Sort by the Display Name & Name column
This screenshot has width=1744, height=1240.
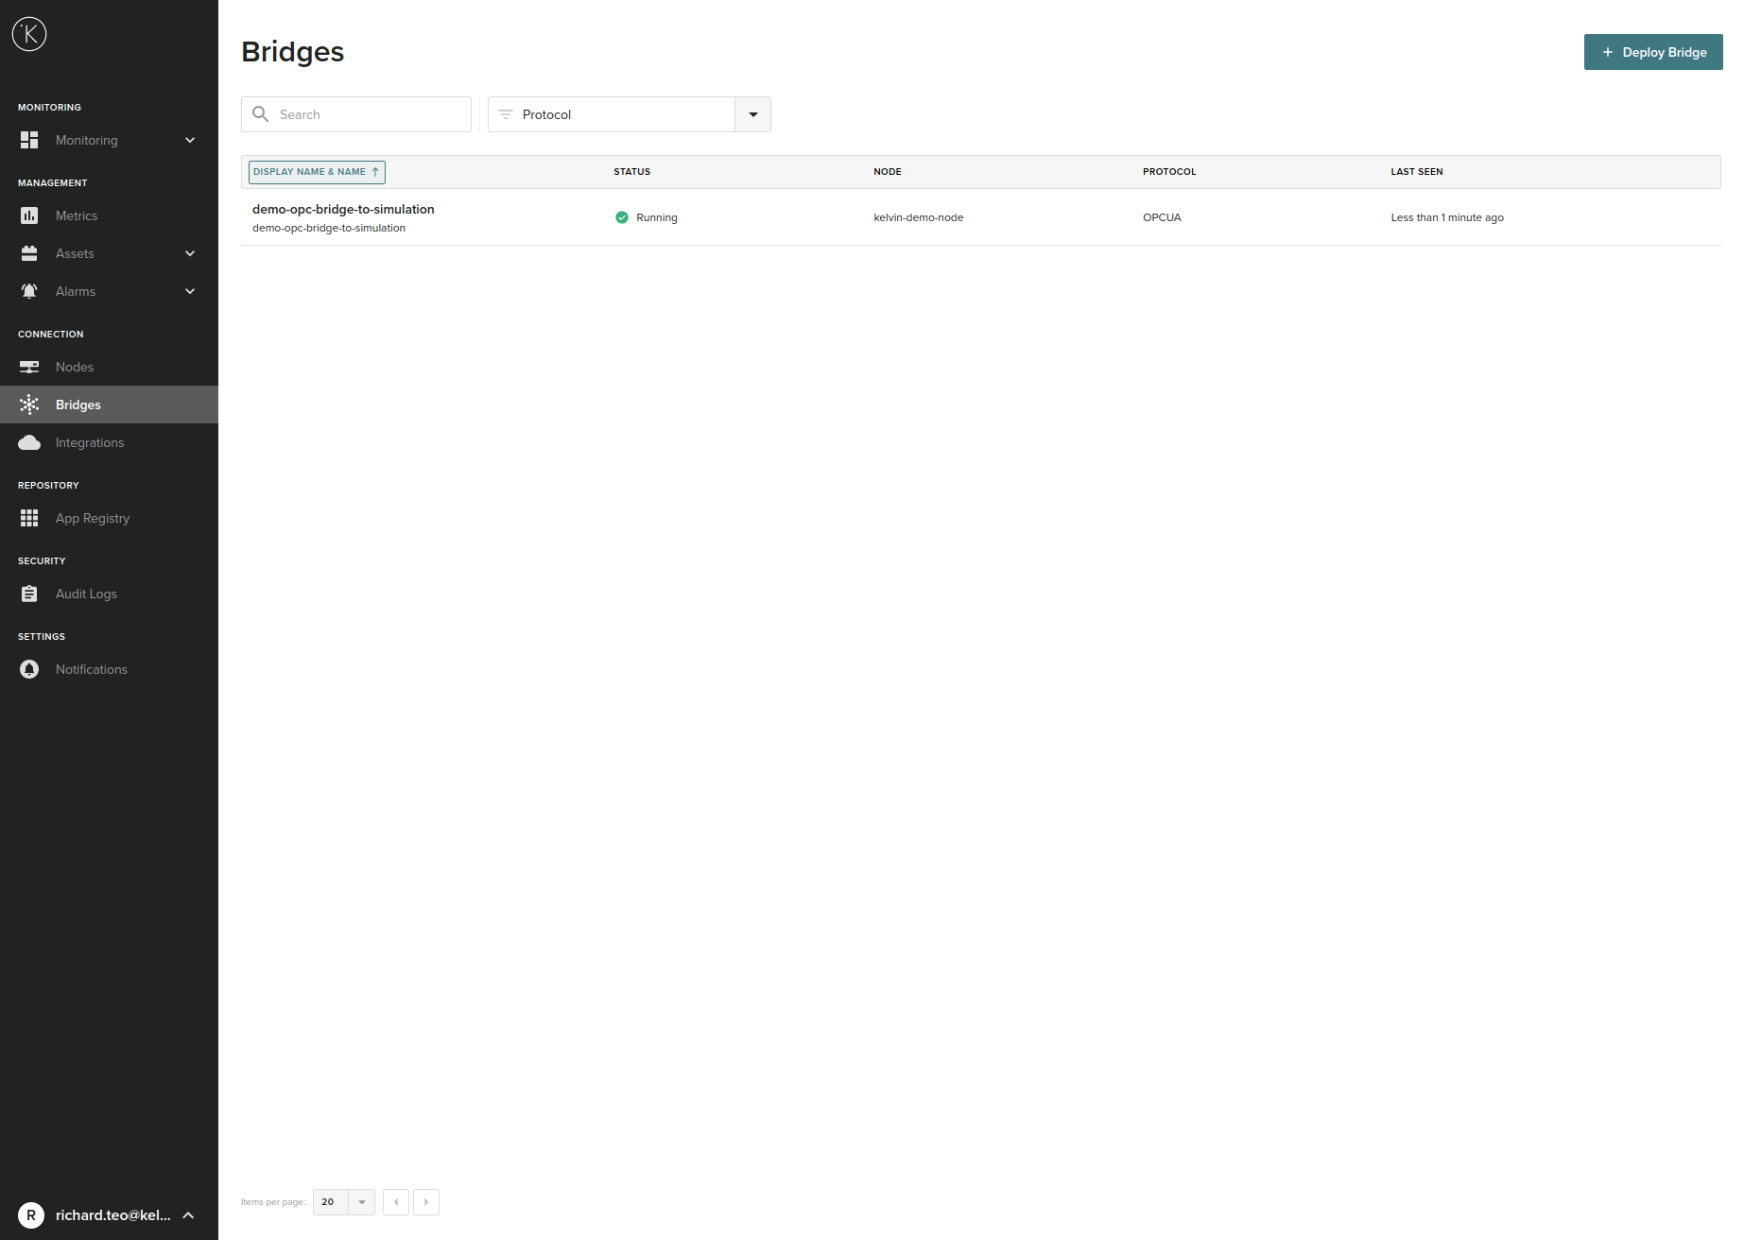pos(316,171)
